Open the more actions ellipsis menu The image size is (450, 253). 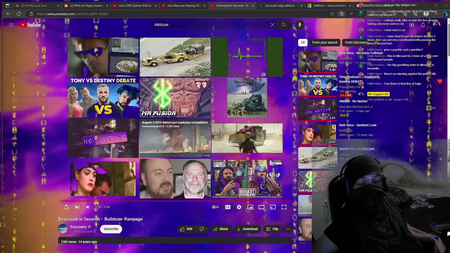(288, 229)
